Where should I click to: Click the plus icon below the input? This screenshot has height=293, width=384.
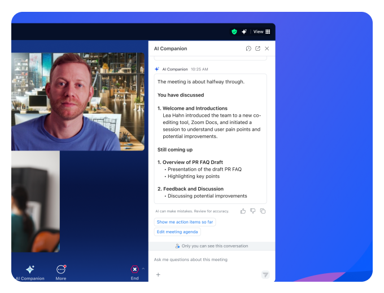point(158,275)
